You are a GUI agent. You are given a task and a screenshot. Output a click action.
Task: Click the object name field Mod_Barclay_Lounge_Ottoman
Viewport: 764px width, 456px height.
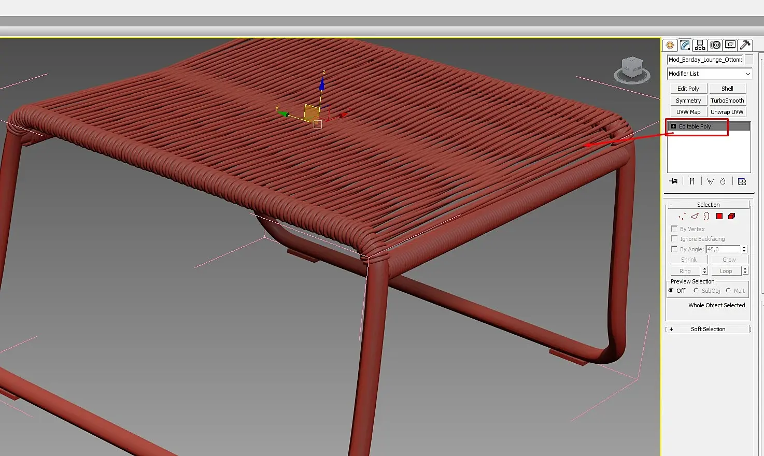(705, 60)
